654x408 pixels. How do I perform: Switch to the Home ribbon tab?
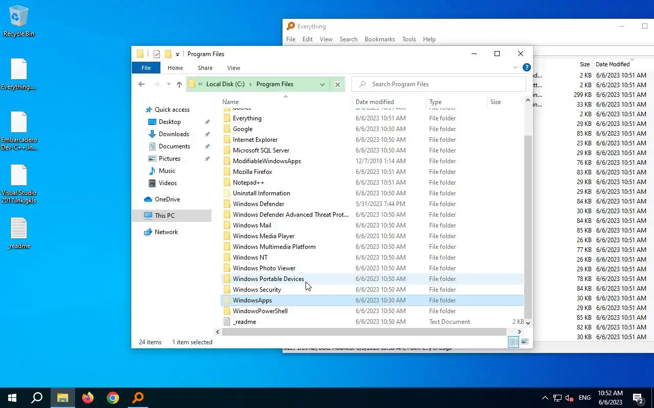click(x=175, y=68)
